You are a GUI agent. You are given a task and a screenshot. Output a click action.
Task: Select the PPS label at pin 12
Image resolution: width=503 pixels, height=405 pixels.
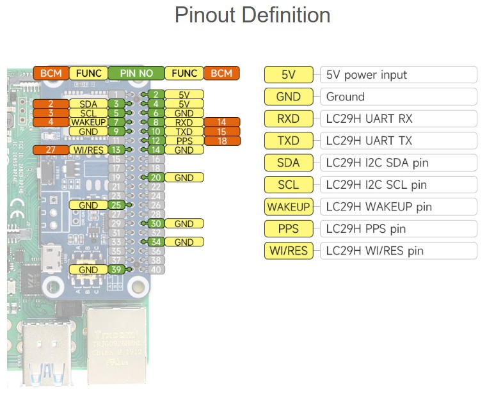(x=184, y=141)
